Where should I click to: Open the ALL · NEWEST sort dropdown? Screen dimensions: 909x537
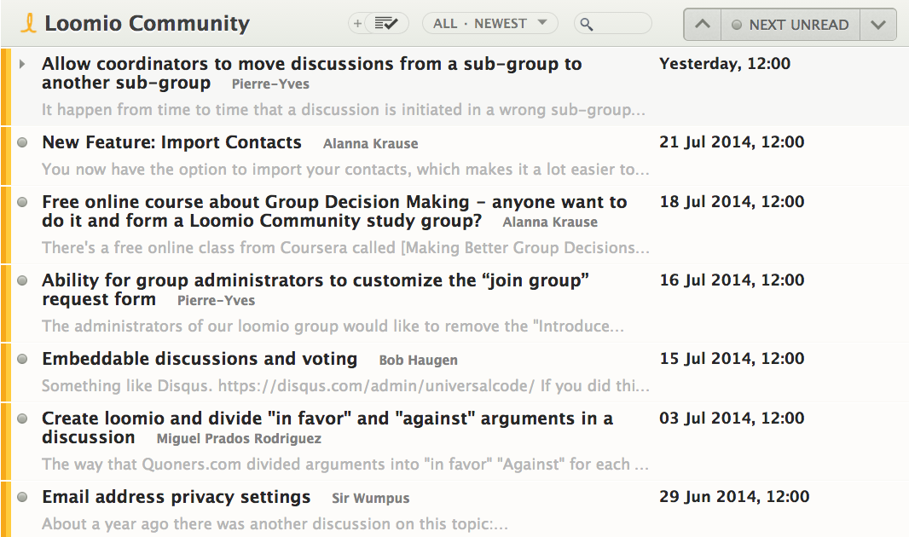[x=489, y=24]
